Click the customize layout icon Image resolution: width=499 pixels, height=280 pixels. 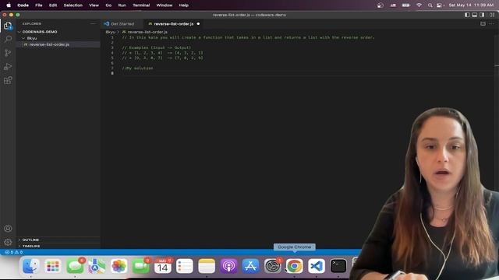(x=492, y=15)
